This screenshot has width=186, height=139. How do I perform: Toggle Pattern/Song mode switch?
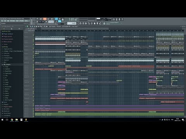37,22
